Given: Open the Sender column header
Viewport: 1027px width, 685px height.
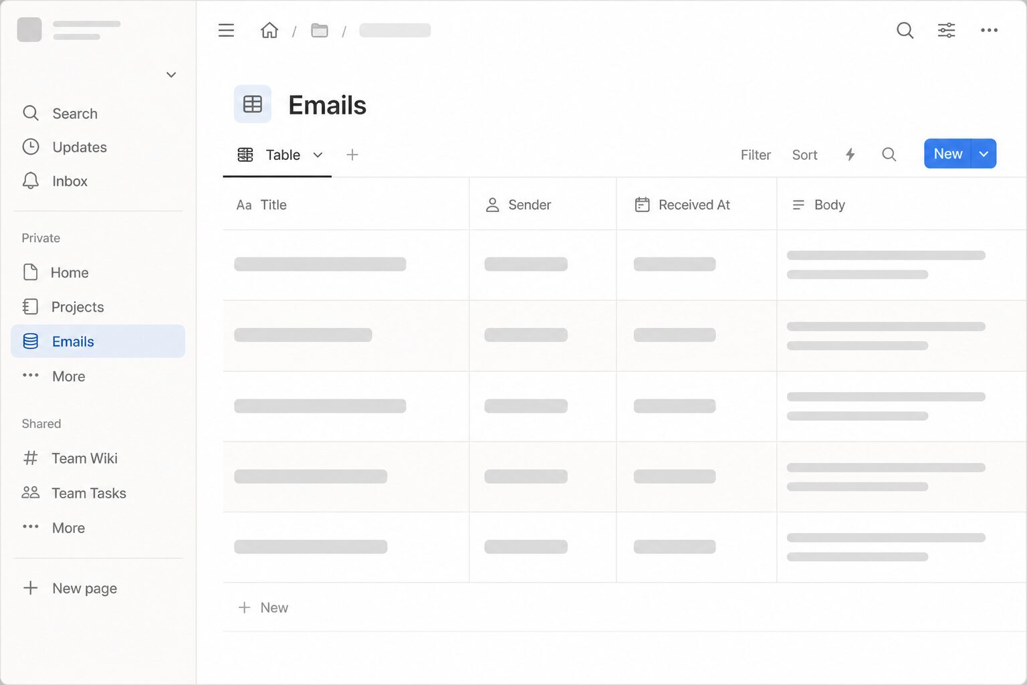Looking at the screenshot, I should click(543, 205).
